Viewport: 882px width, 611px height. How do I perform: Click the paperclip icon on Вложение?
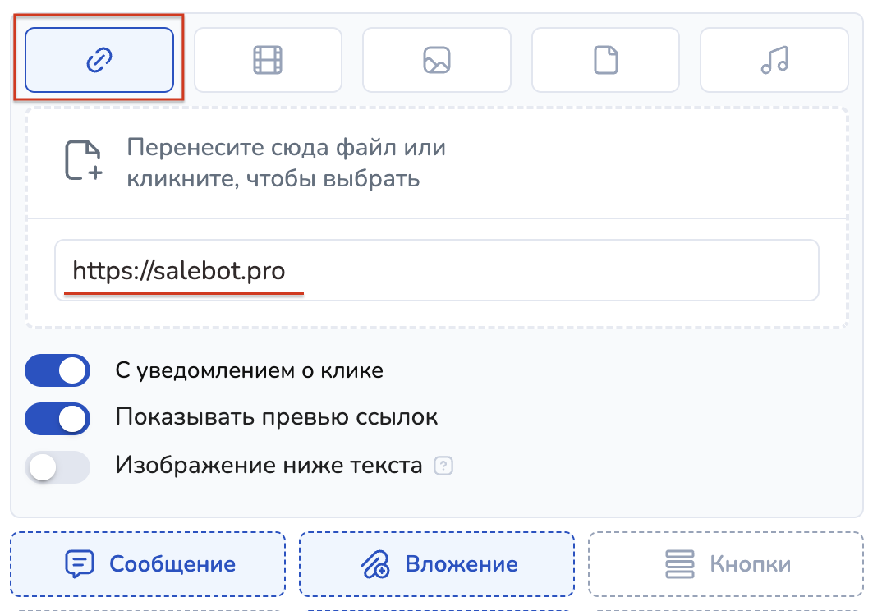(374, 564)
